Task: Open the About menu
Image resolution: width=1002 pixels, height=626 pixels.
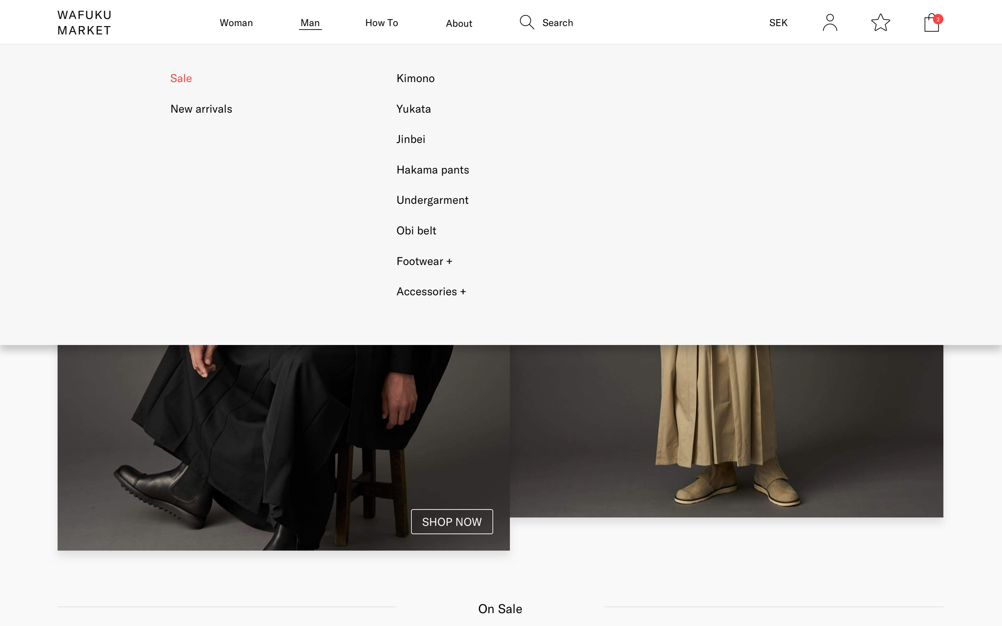Action: tap(459, 24)
